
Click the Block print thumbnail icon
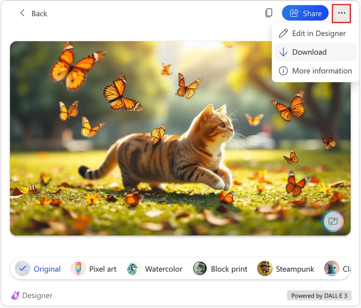200,269
